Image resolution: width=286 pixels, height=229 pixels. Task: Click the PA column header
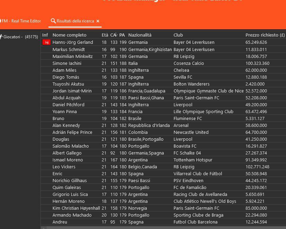pyautogui.click(x=122, y=35)
